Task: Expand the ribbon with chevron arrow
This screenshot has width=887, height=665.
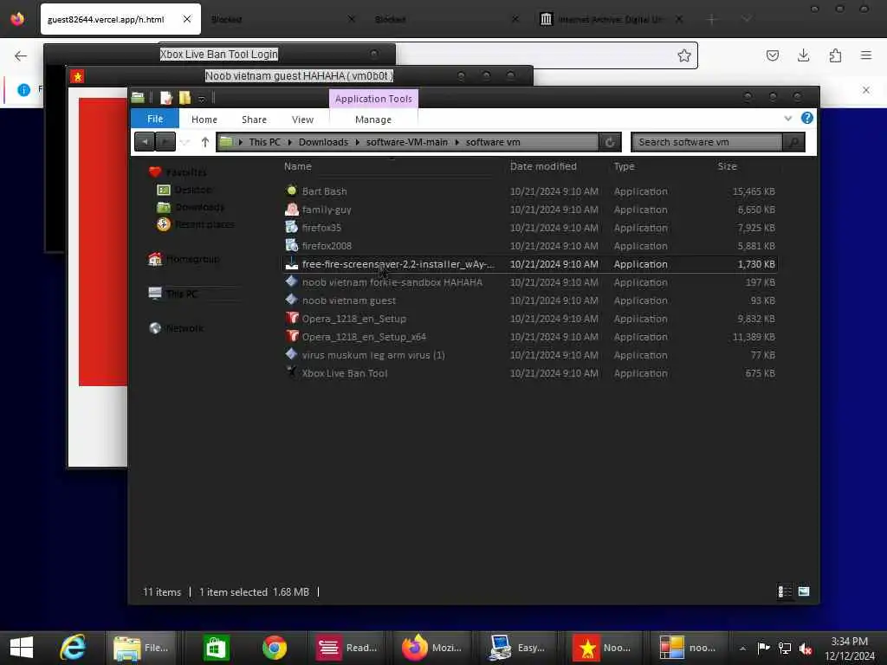Action: point(788,118)
